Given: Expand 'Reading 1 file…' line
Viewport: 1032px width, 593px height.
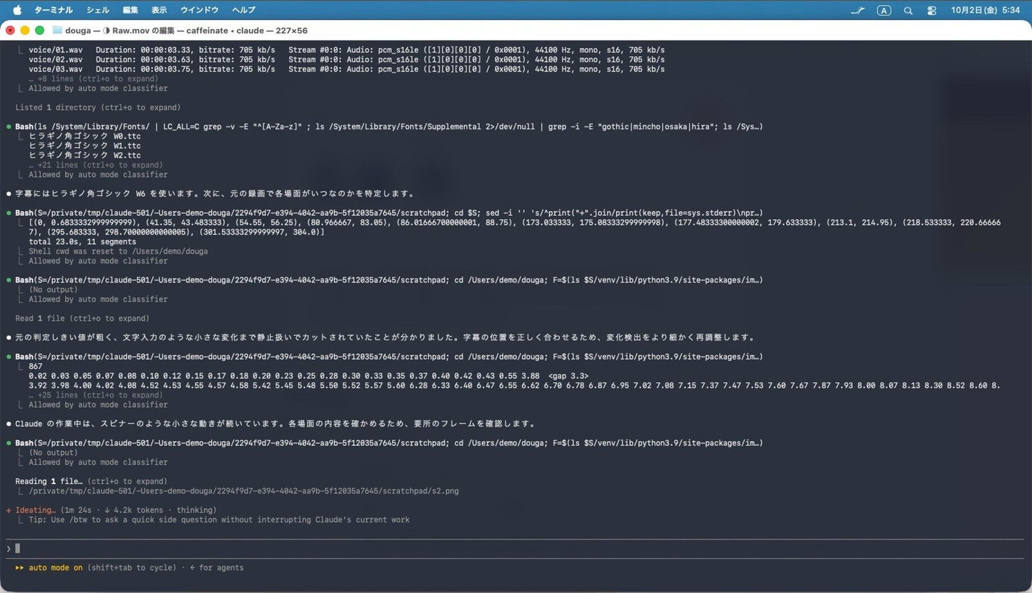Looking at the screenshot, I should (91, 481).
